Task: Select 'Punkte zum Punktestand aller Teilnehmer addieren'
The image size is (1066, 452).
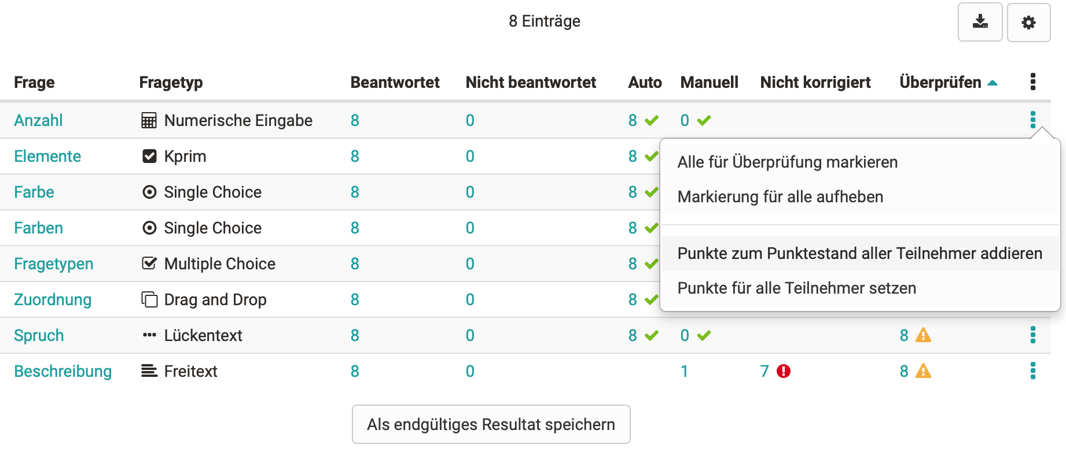Action: (x=859, y=254)
